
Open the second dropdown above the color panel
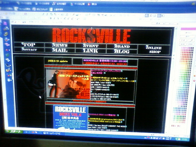point(172,24)
